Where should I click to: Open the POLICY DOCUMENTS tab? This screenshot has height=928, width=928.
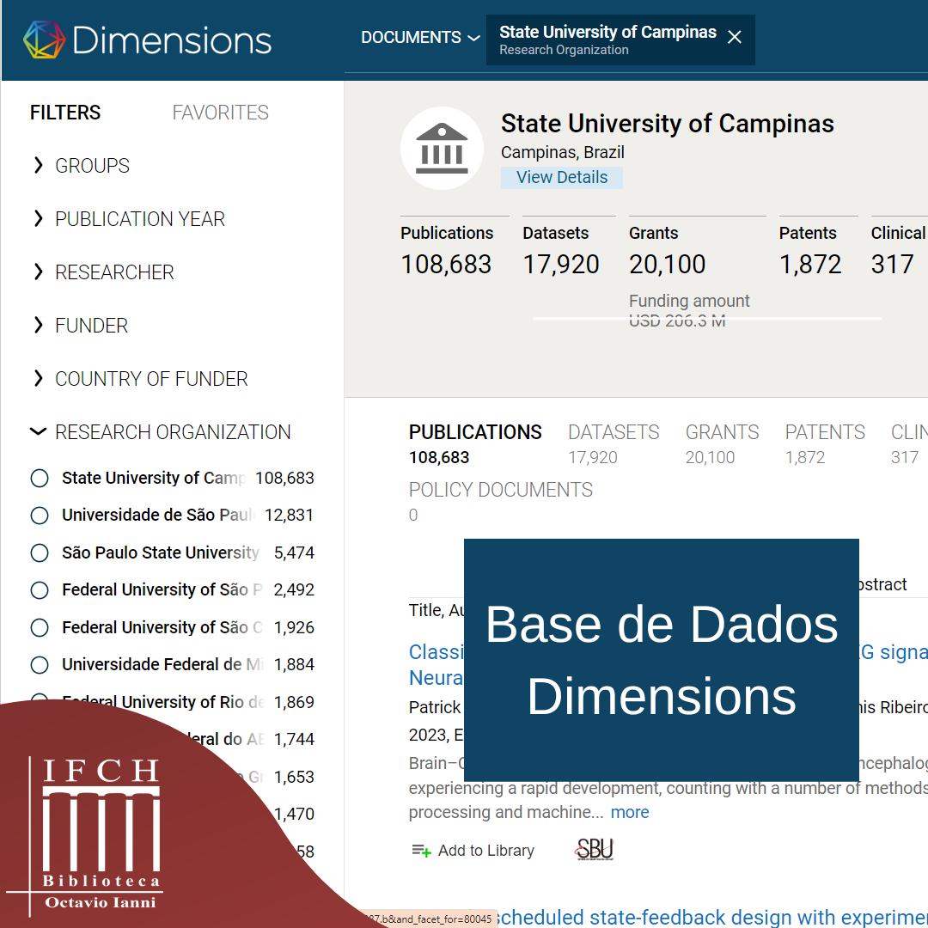click(501, 501)
